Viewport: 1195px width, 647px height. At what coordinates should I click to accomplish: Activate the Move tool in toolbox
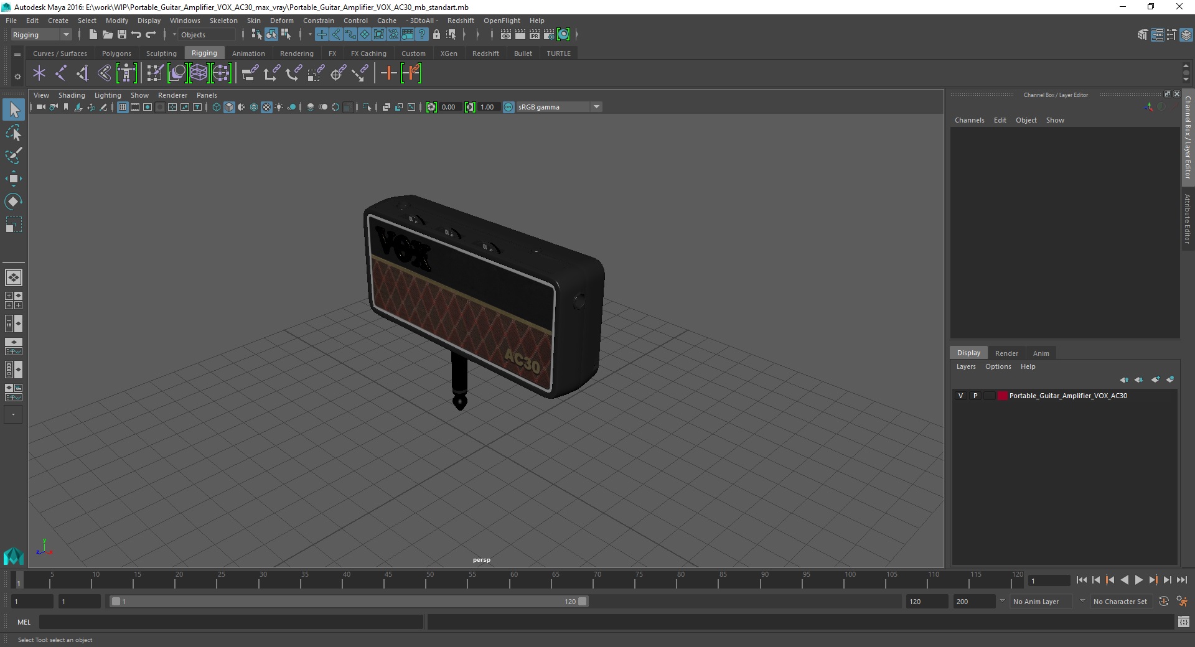tap(14, 179)
